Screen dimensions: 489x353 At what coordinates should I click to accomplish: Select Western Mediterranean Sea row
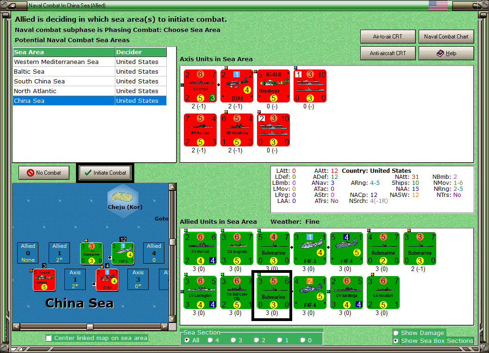89,62
